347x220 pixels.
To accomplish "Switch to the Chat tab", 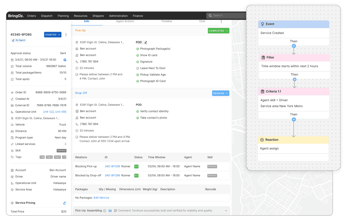I will tap(202, 21).
